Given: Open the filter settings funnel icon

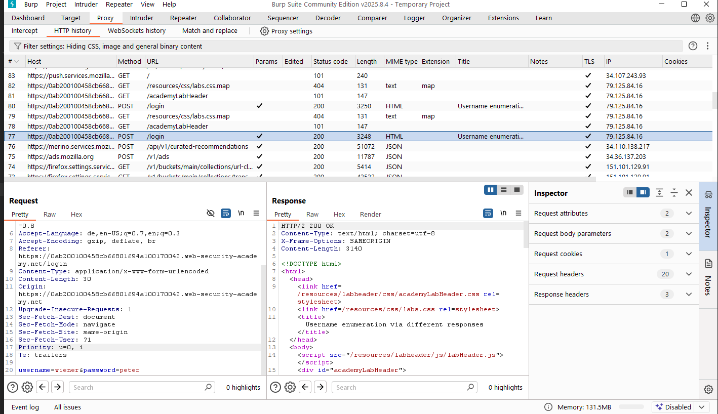Looking at the screenshot, I should point(17,46).
